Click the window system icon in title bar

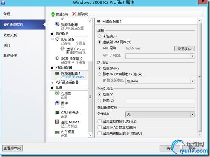coord(3,2)
